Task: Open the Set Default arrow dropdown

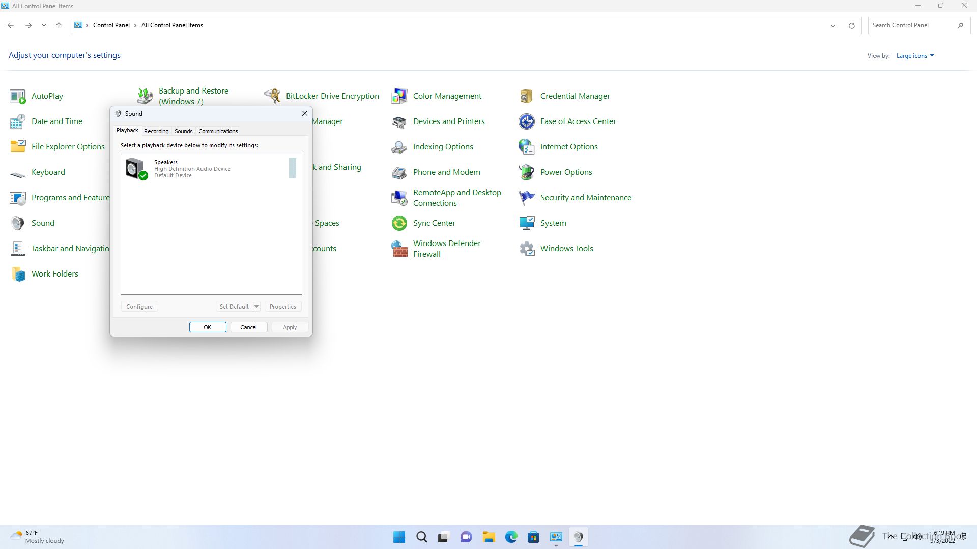Action: [257, 307]
